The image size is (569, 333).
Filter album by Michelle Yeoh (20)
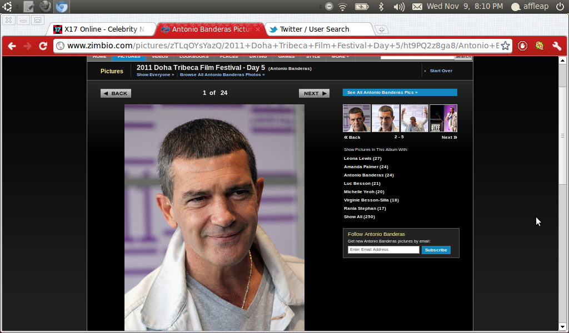(364, 191)
